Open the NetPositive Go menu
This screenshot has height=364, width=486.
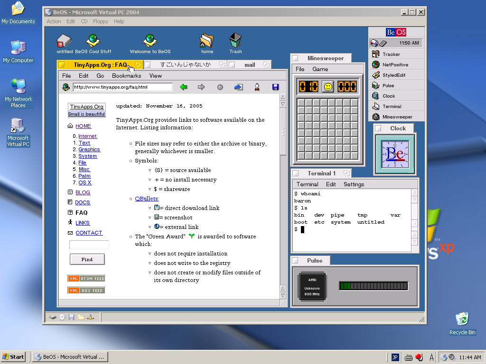tap(100, 76)
